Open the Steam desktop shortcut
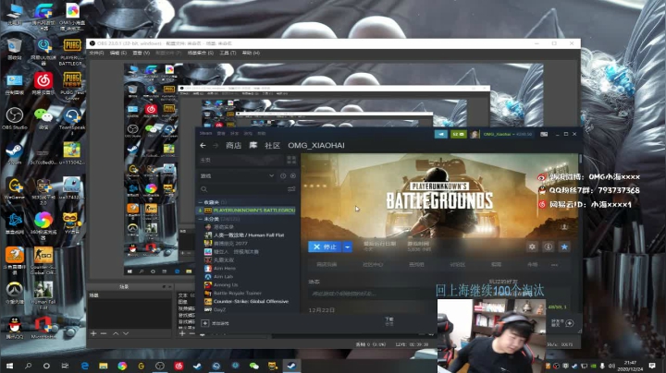666x373 pixels. click(15, 153)
